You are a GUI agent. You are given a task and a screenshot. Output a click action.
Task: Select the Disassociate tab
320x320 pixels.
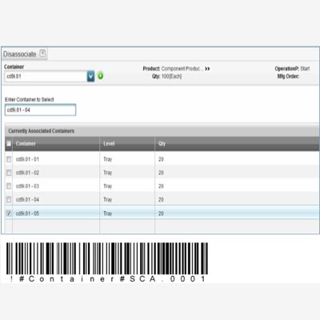(x=24, y=54)
